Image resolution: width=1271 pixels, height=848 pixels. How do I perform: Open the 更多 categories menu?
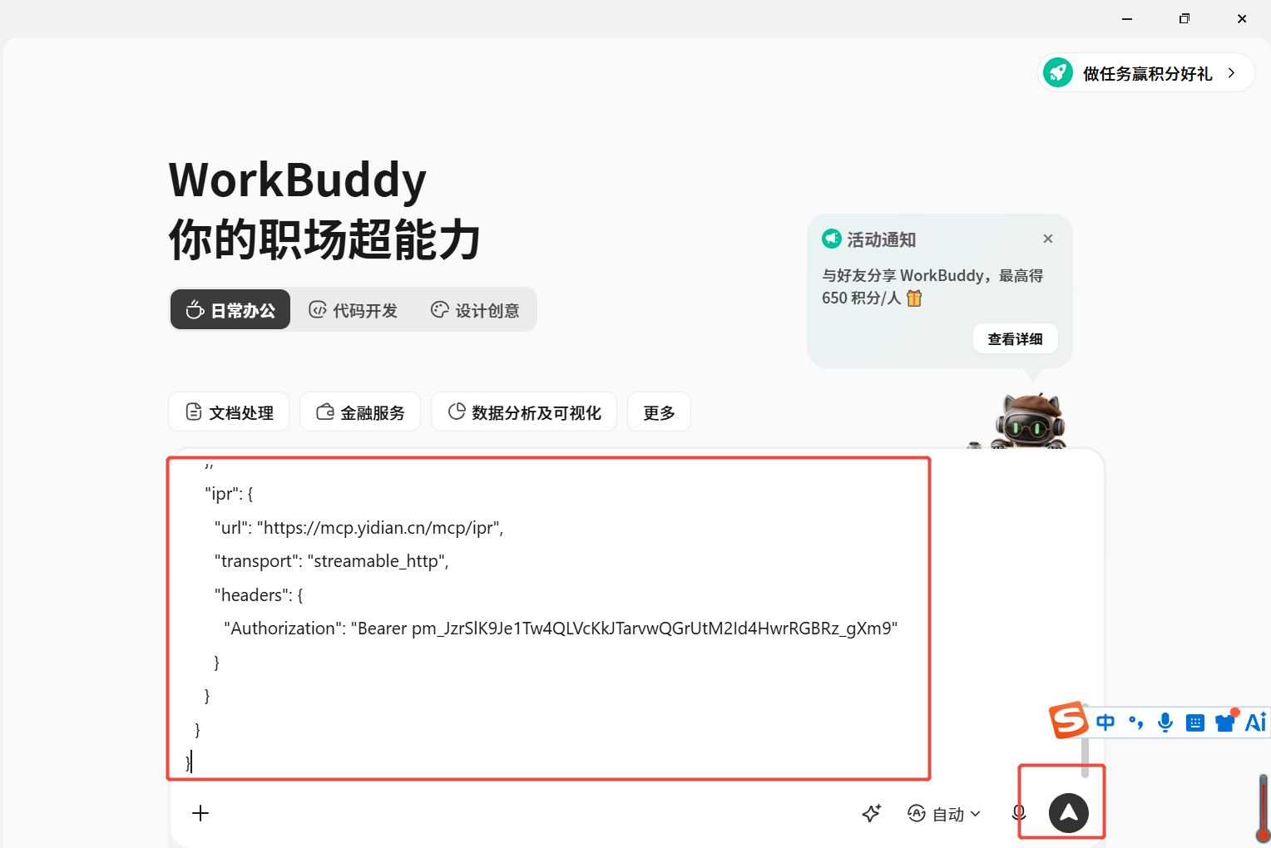(659, 412)
